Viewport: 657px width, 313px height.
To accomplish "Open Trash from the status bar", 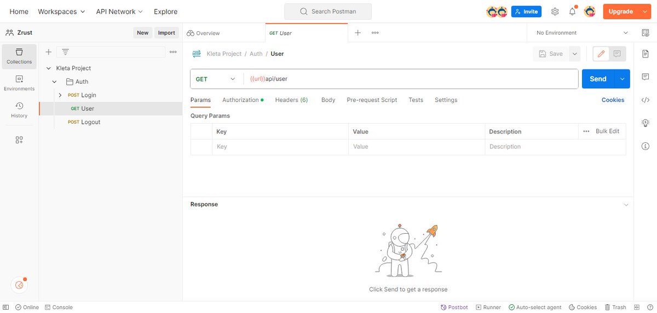I will click(x=615, y=308).
